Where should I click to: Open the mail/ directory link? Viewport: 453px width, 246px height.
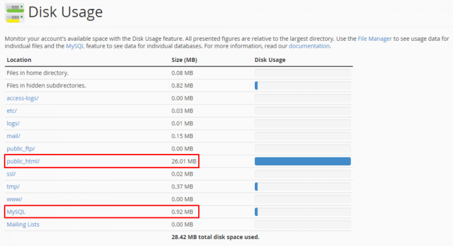14,136
